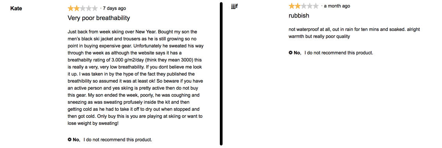Select the 'Very poor breathability' review title
This screenshot has height=148, width=442.
(x=99, y=18)
